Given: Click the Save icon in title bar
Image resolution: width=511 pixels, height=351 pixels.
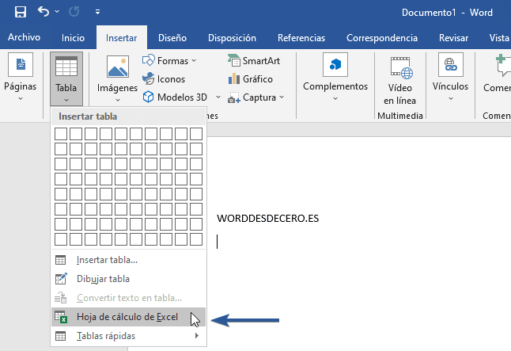Looking at the screenshot, I should tap(21, 12).
